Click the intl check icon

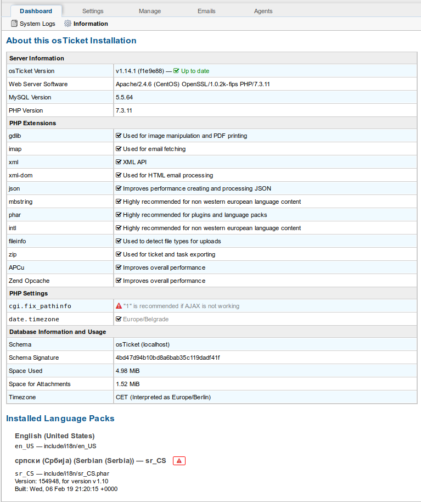119,227
